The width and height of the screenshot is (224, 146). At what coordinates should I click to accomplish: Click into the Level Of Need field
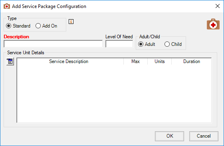[119, 44]
